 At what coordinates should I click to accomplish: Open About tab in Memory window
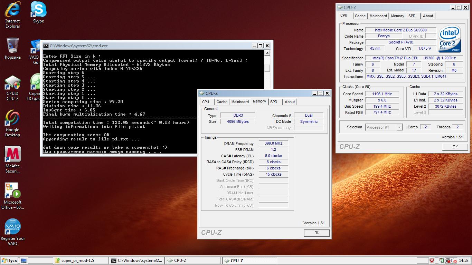pyautogui.click(x=290, y=102)
